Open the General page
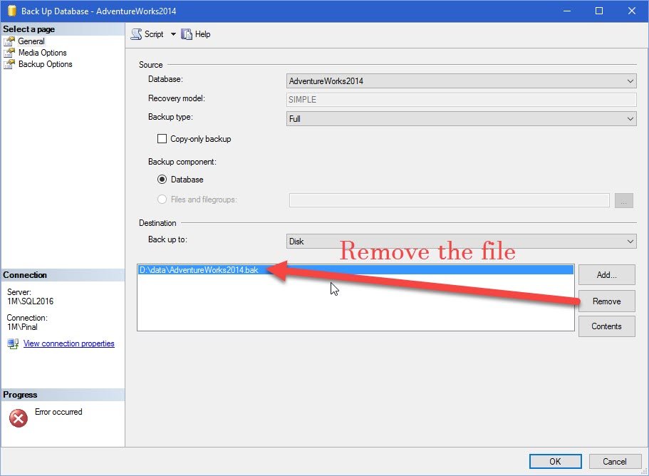Image resolution: width=649 pixels, height=476 pixels. click(31, 41)
